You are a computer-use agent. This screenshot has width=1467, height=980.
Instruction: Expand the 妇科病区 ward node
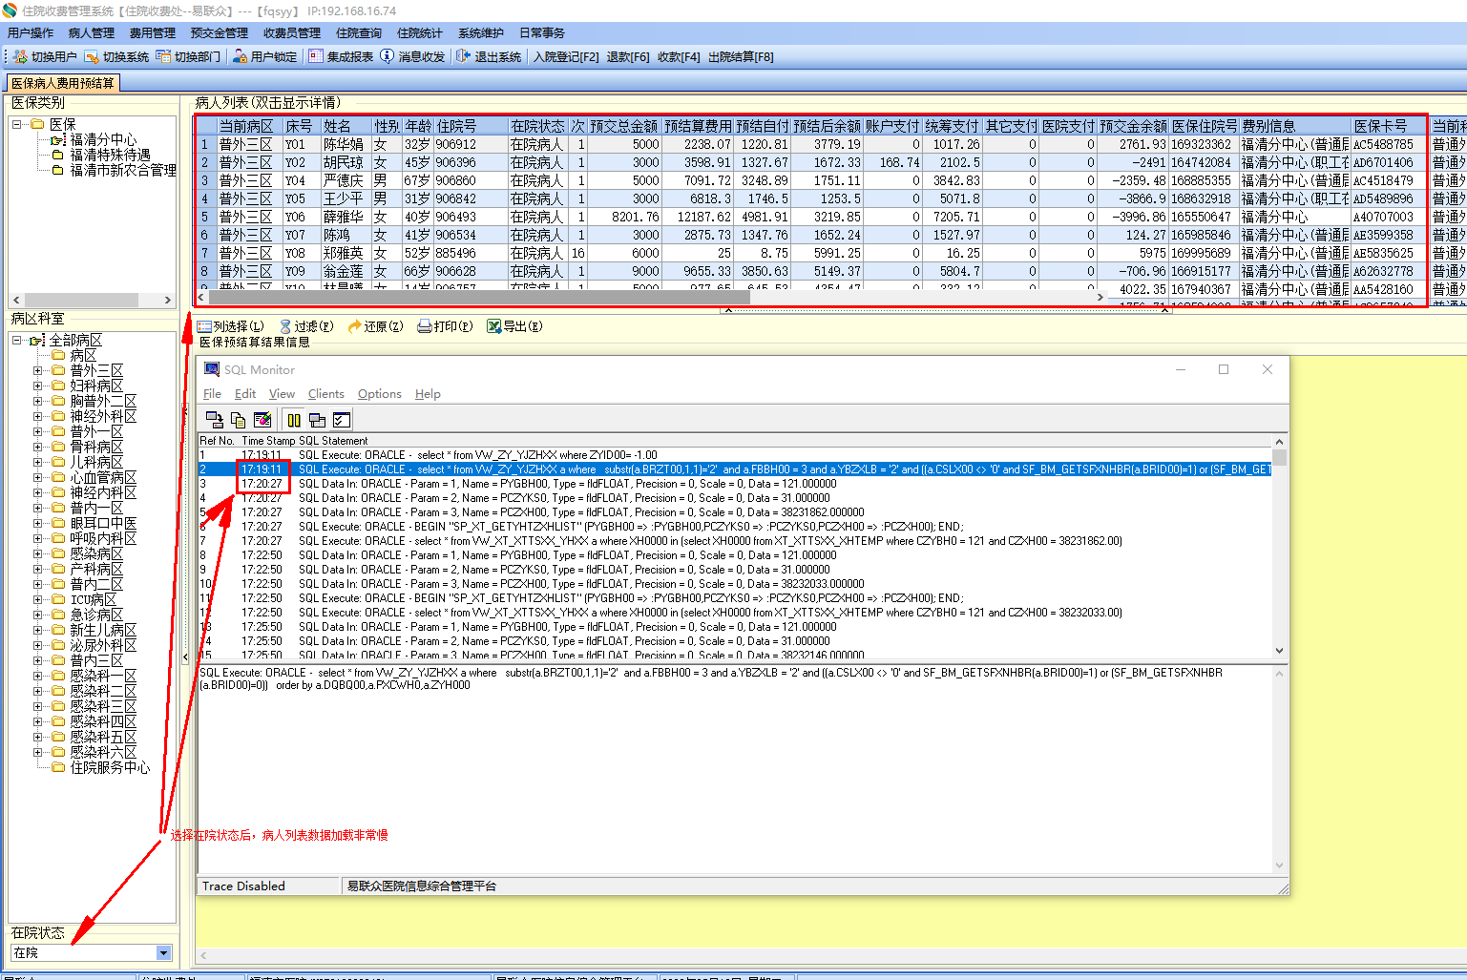tap(38, 386)
